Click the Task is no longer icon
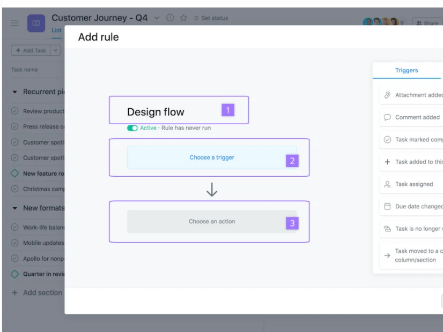 [387, 229]
